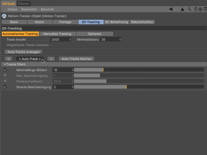The width and height of the screenshot is (207, 155).
Task: Open the Bearbeiten menu
Action: coord(29,9)
